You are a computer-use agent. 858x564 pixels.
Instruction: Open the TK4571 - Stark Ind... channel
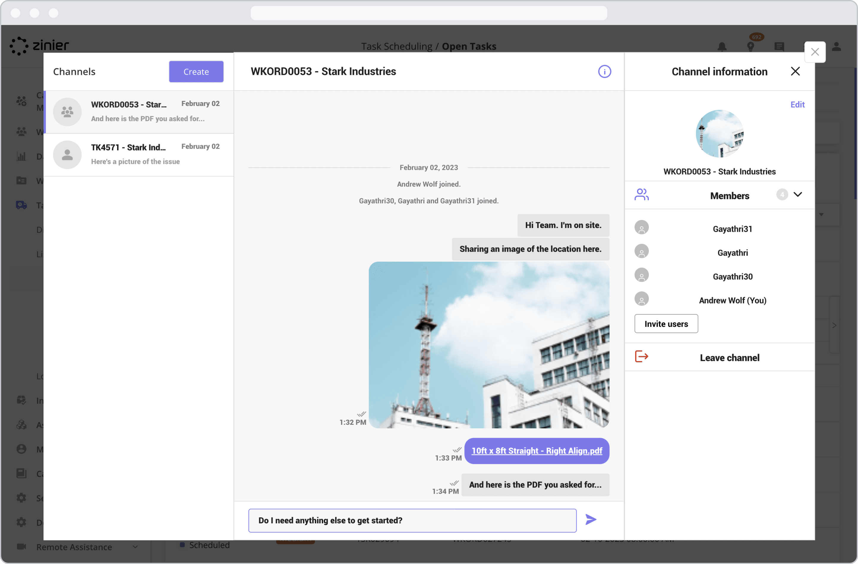[139, 155]
